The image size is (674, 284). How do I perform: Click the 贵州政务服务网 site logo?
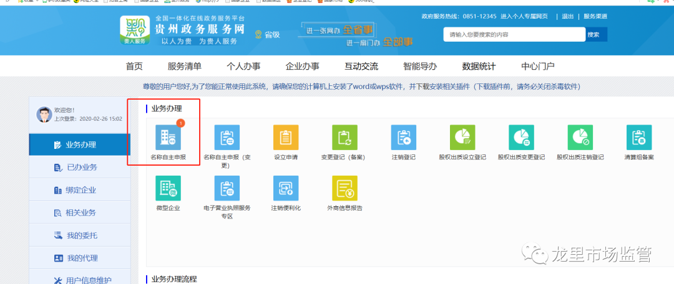pyautogui.click(x=135, y=31)
